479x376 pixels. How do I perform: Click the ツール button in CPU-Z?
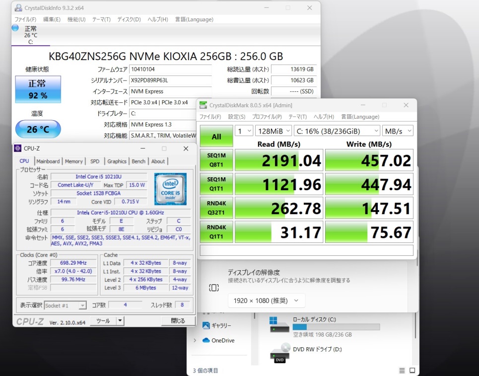(103, 321)
